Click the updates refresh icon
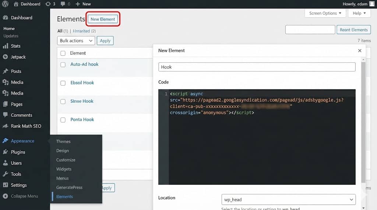The image size is (377, 210). pos(48,4)
